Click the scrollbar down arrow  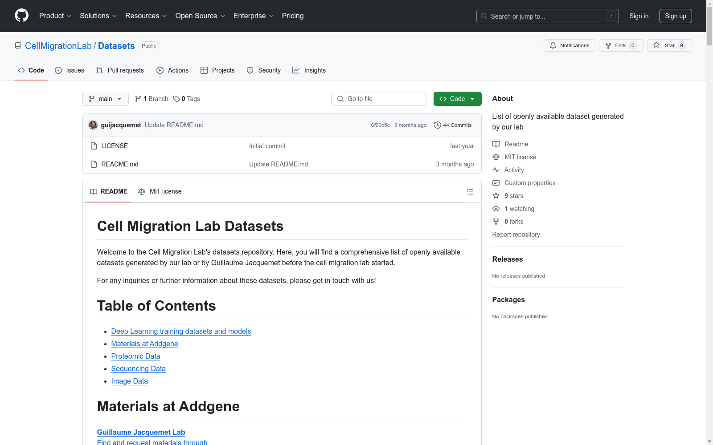[x=709, y=441]
